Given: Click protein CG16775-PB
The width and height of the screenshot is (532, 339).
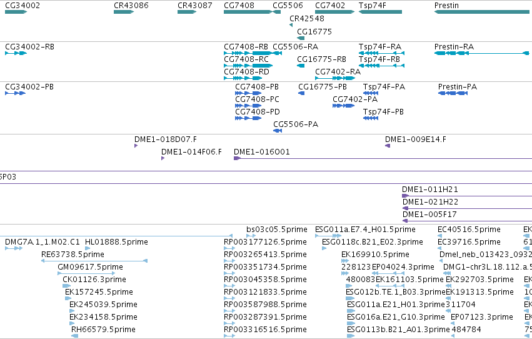Looking at the screenshot, I should click(301, 93).
